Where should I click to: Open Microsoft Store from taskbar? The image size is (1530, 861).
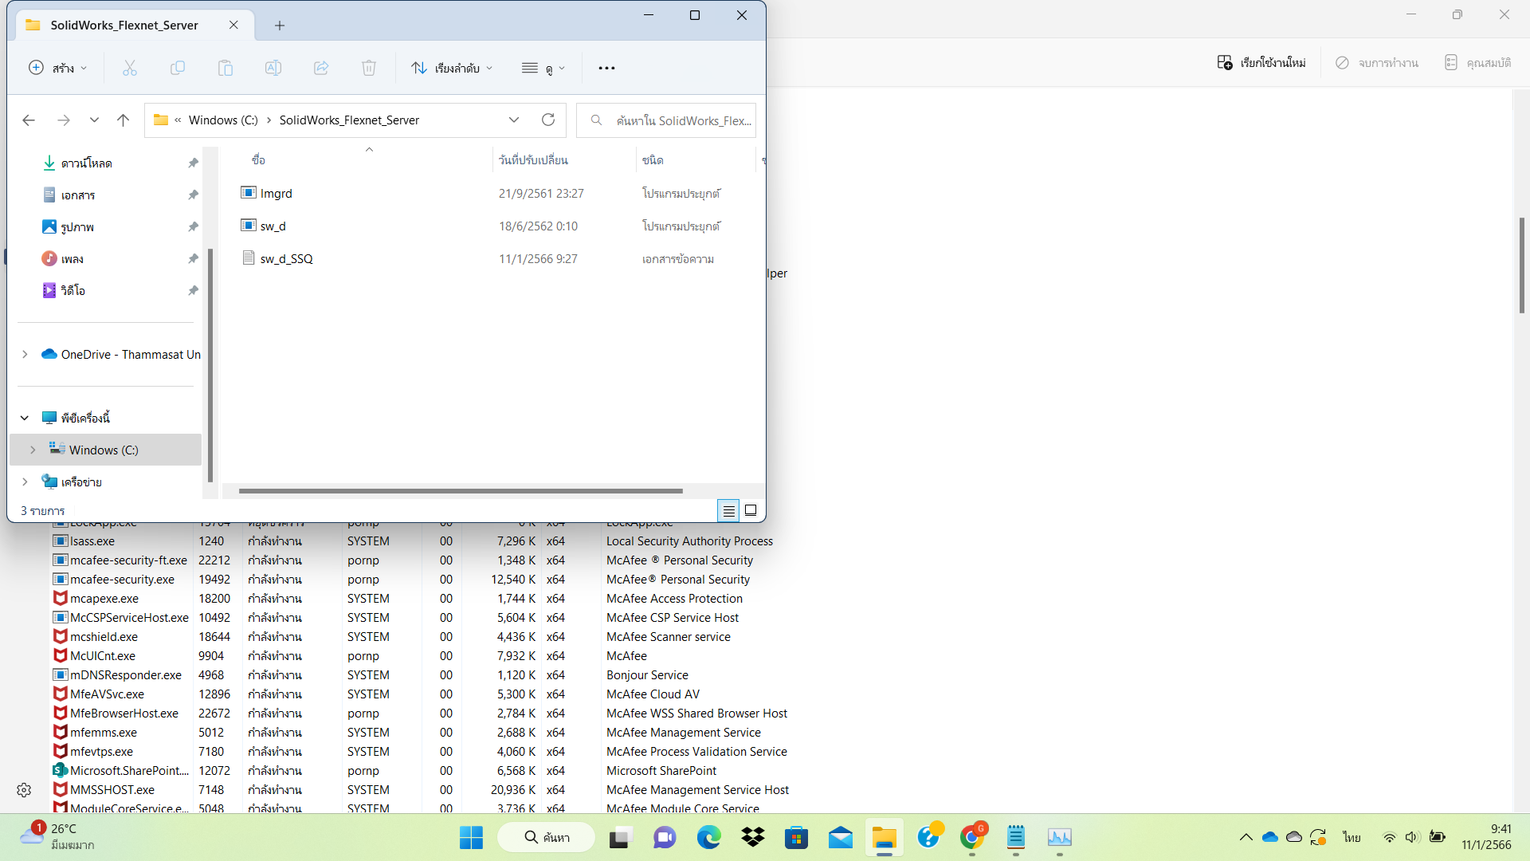(x=796, y=838)
